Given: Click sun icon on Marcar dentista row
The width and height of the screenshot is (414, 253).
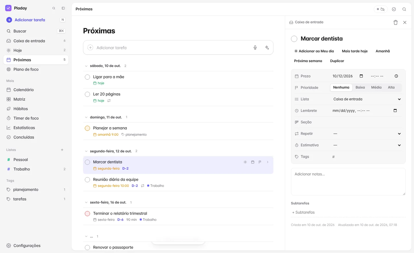Looking at the screenshot, I should pos(245,162).
